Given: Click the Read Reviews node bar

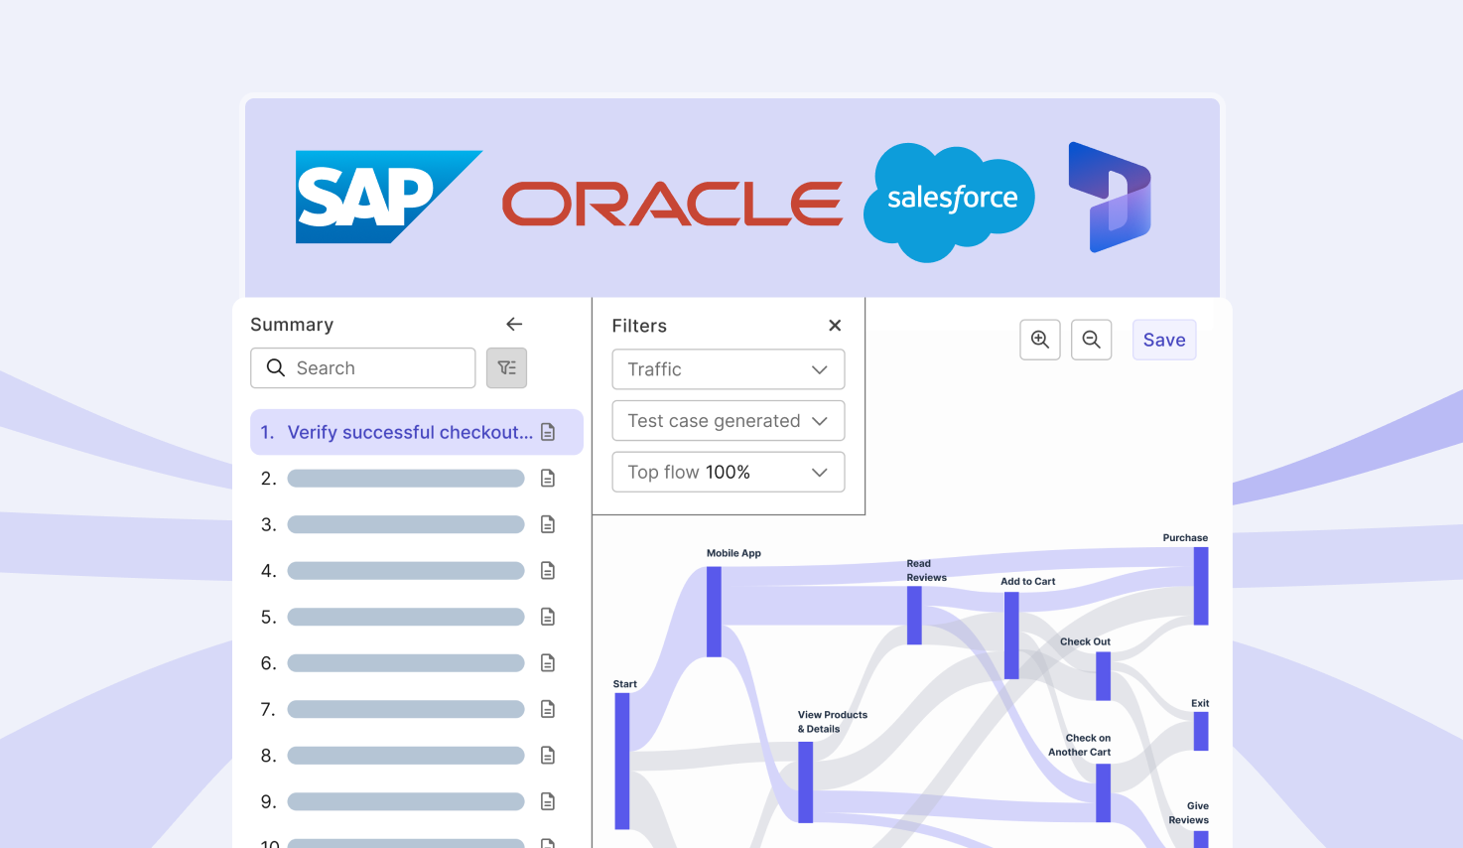Looking at the screenshot, I should pyautogui.click(x=914, y=616).
